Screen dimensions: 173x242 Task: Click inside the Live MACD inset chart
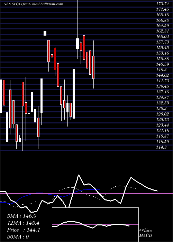95,225
